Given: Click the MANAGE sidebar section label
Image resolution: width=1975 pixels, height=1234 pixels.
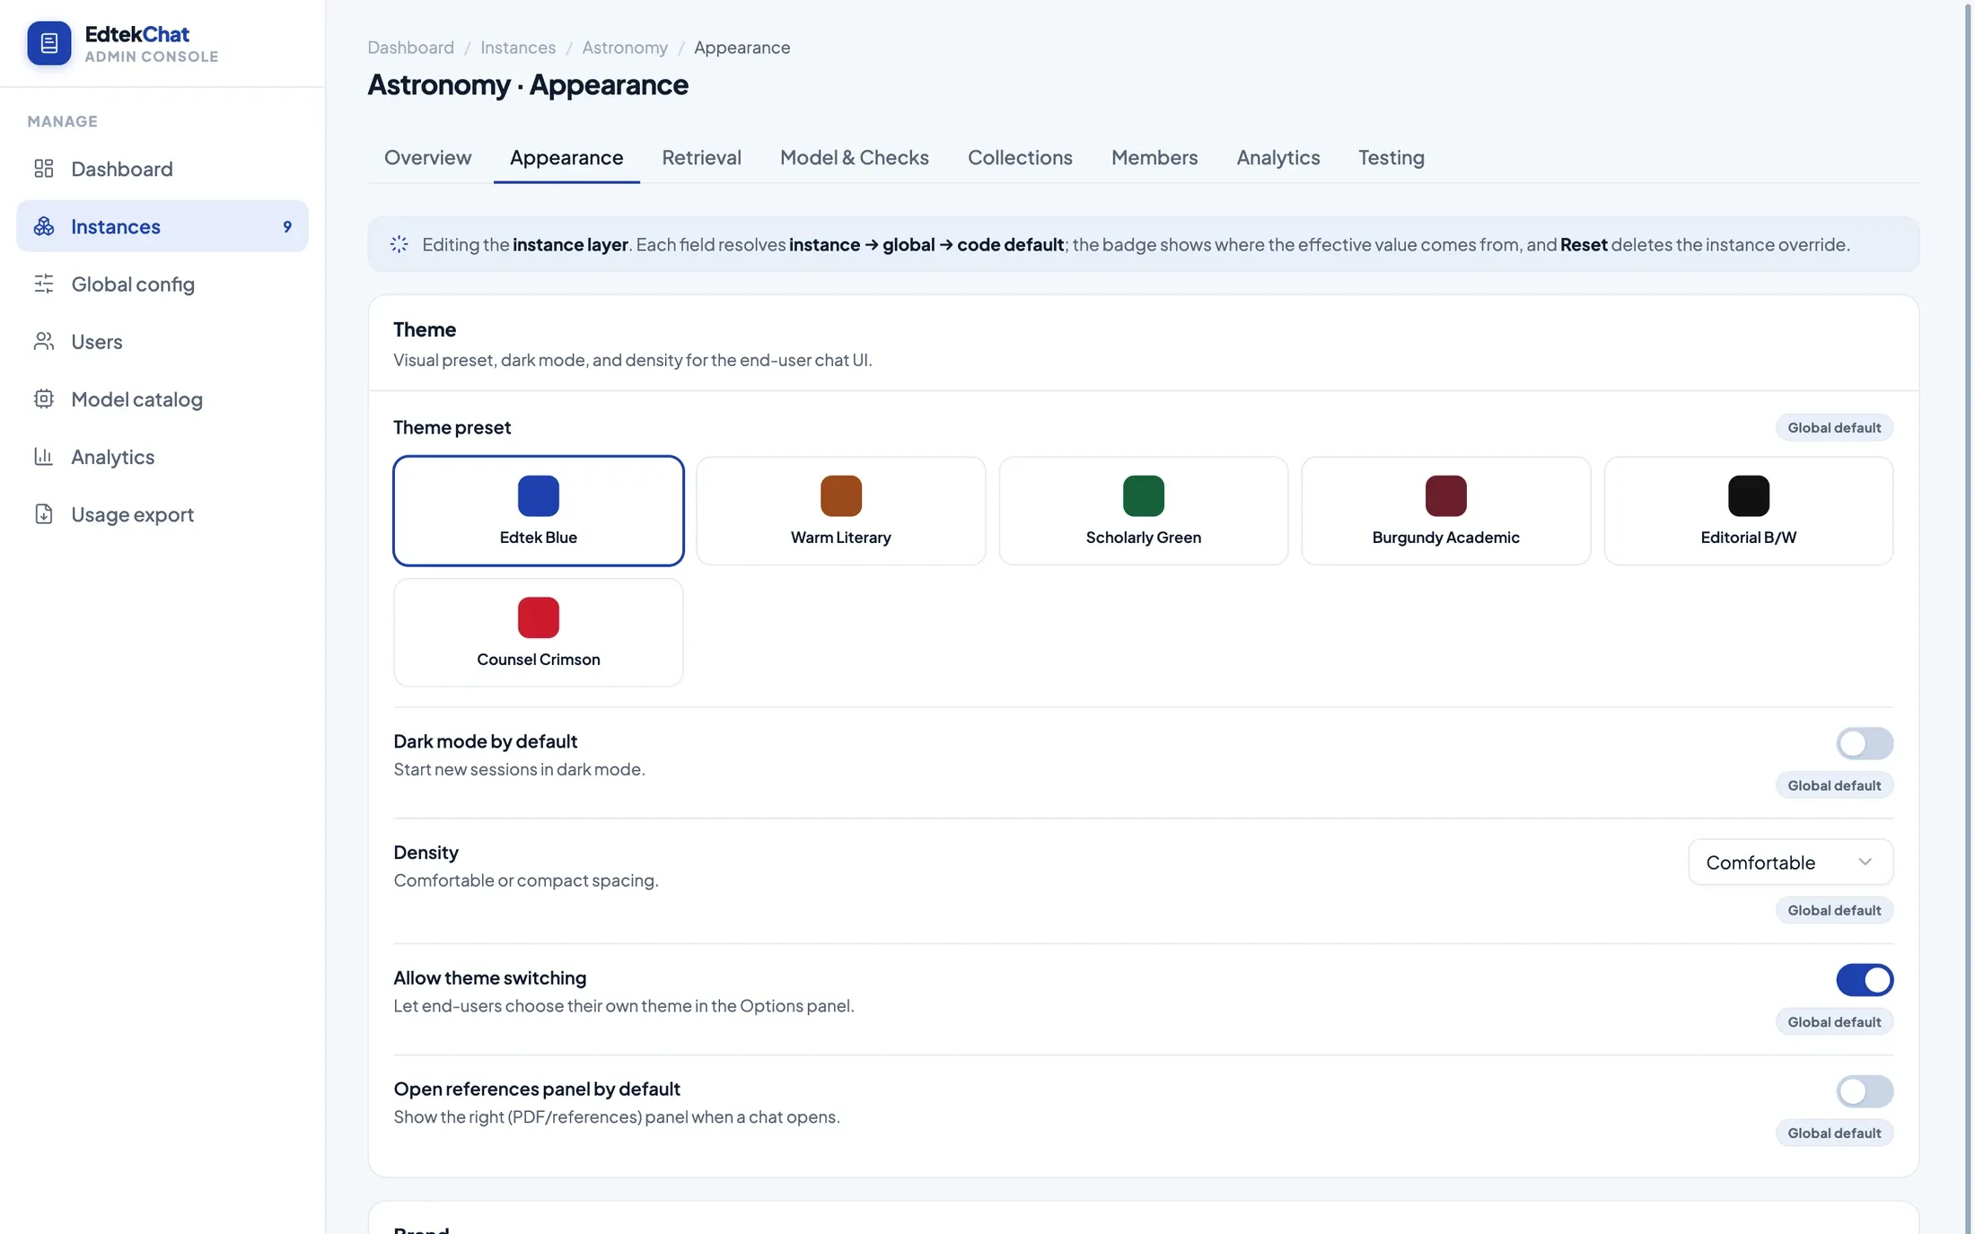Looking at the screenshot, I should [62, 121].
